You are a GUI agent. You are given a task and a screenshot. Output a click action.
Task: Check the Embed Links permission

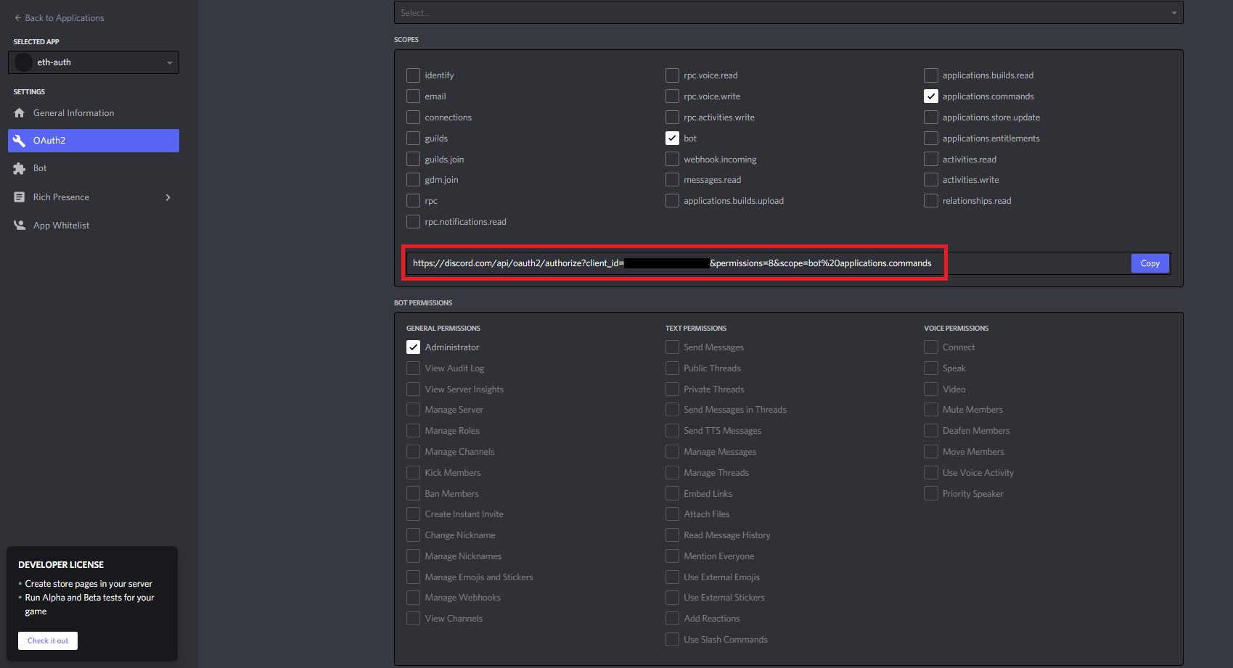point(672,494)
